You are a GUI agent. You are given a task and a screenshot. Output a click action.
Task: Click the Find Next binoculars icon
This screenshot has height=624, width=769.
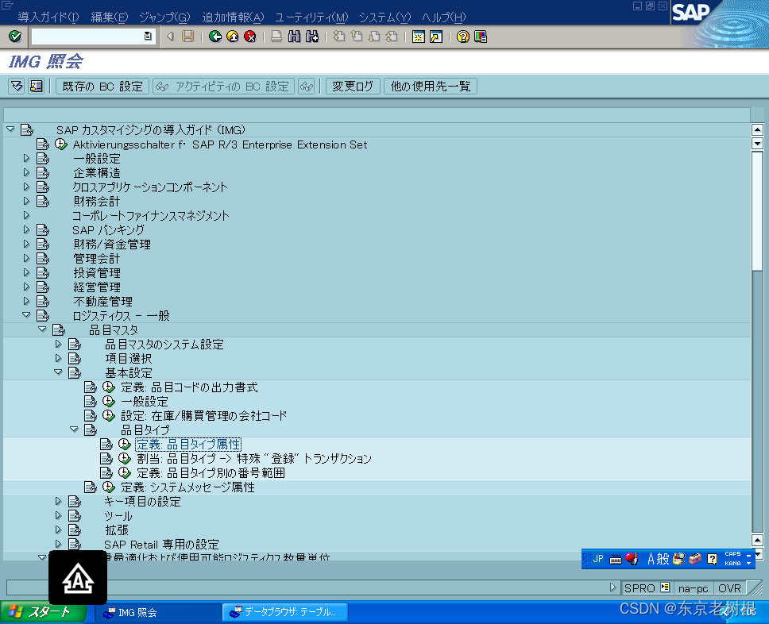(312, 37)
